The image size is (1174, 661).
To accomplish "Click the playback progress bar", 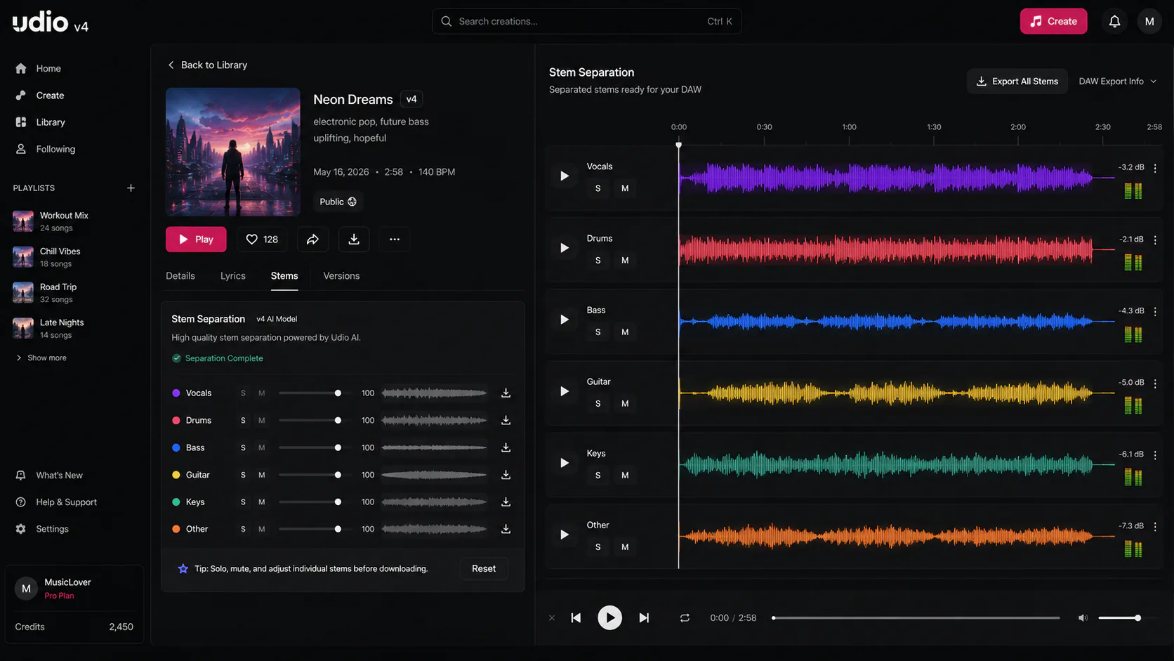I will point(916,618).
